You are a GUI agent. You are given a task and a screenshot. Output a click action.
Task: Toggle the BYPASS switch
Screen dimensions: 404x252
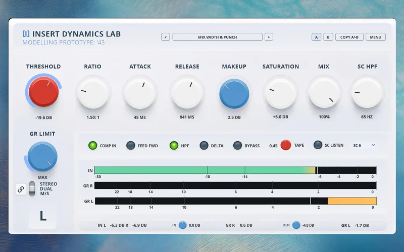click(x=237, y=146)
